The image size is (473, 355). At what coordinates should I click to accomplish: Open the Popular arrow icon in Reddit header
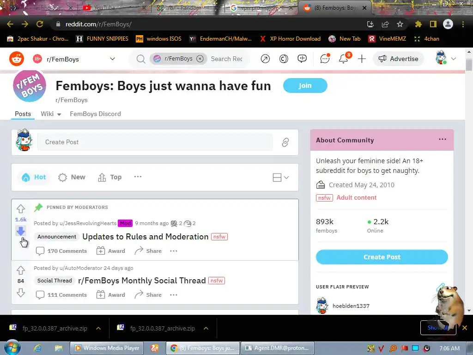coord(265,59)
